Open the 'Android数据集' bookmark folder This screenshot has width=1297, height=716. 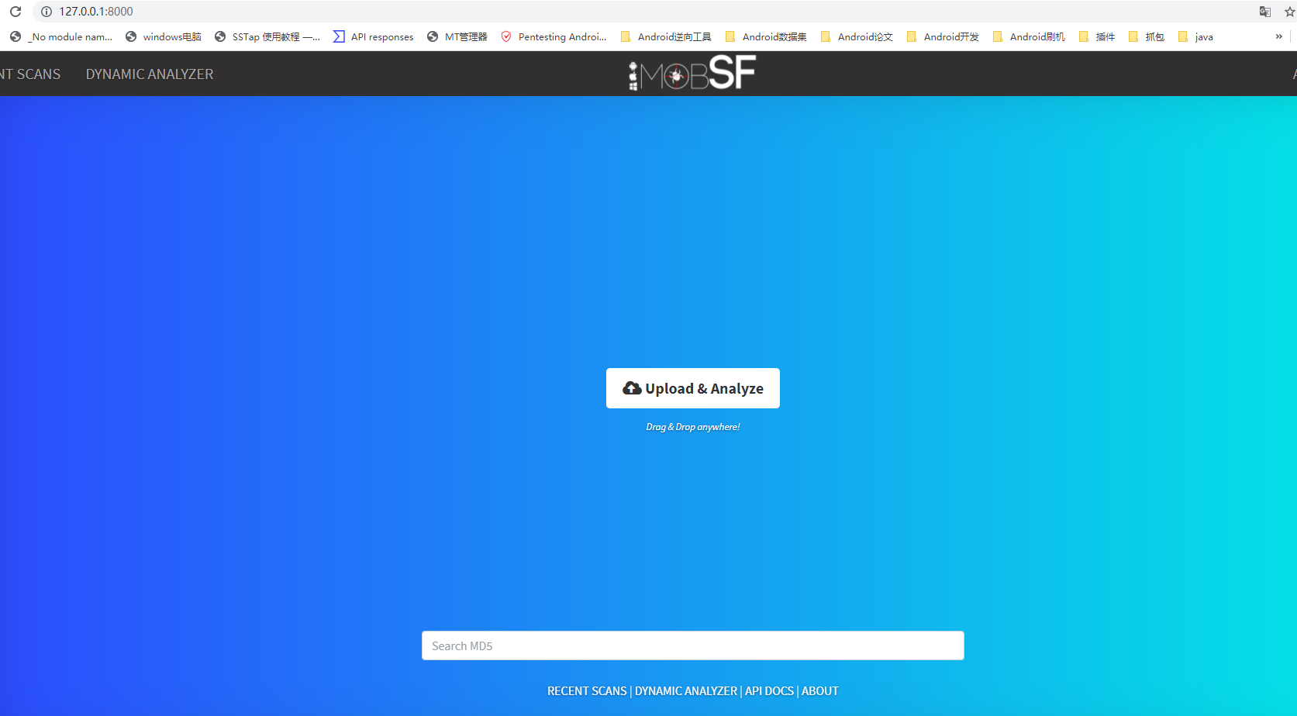click(766, 36)
